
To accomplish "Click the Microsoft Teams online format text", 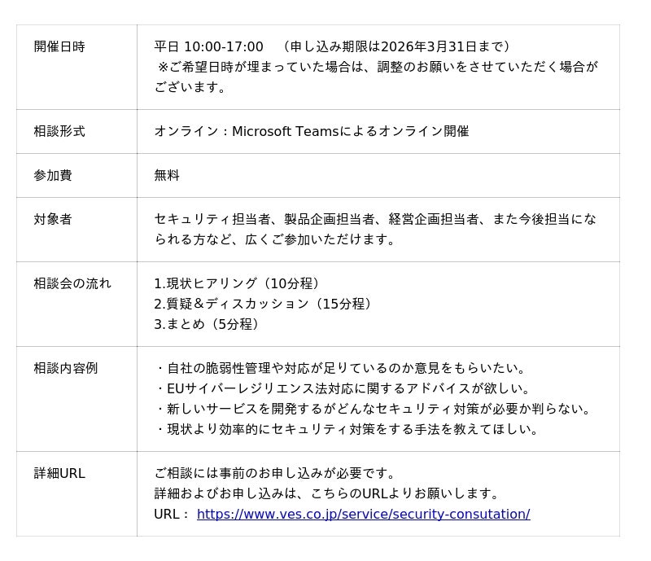I will point(312,131).
